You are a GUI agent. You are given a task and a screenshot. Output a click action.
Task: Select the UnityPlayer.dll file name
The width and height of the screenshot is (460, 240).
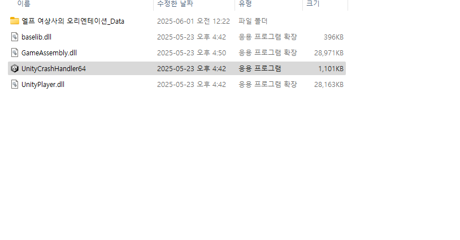coord(43,84)
